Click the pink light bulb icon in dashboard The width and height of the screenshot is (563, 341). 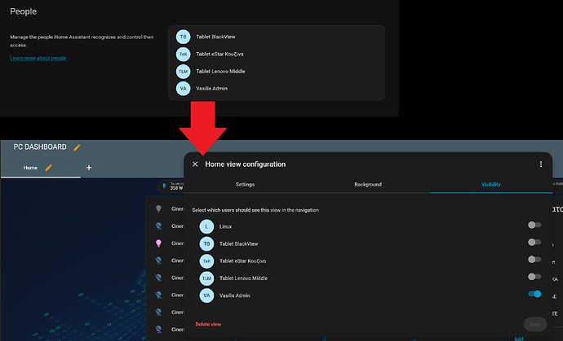pyautogui.click(x=158, y=243)
